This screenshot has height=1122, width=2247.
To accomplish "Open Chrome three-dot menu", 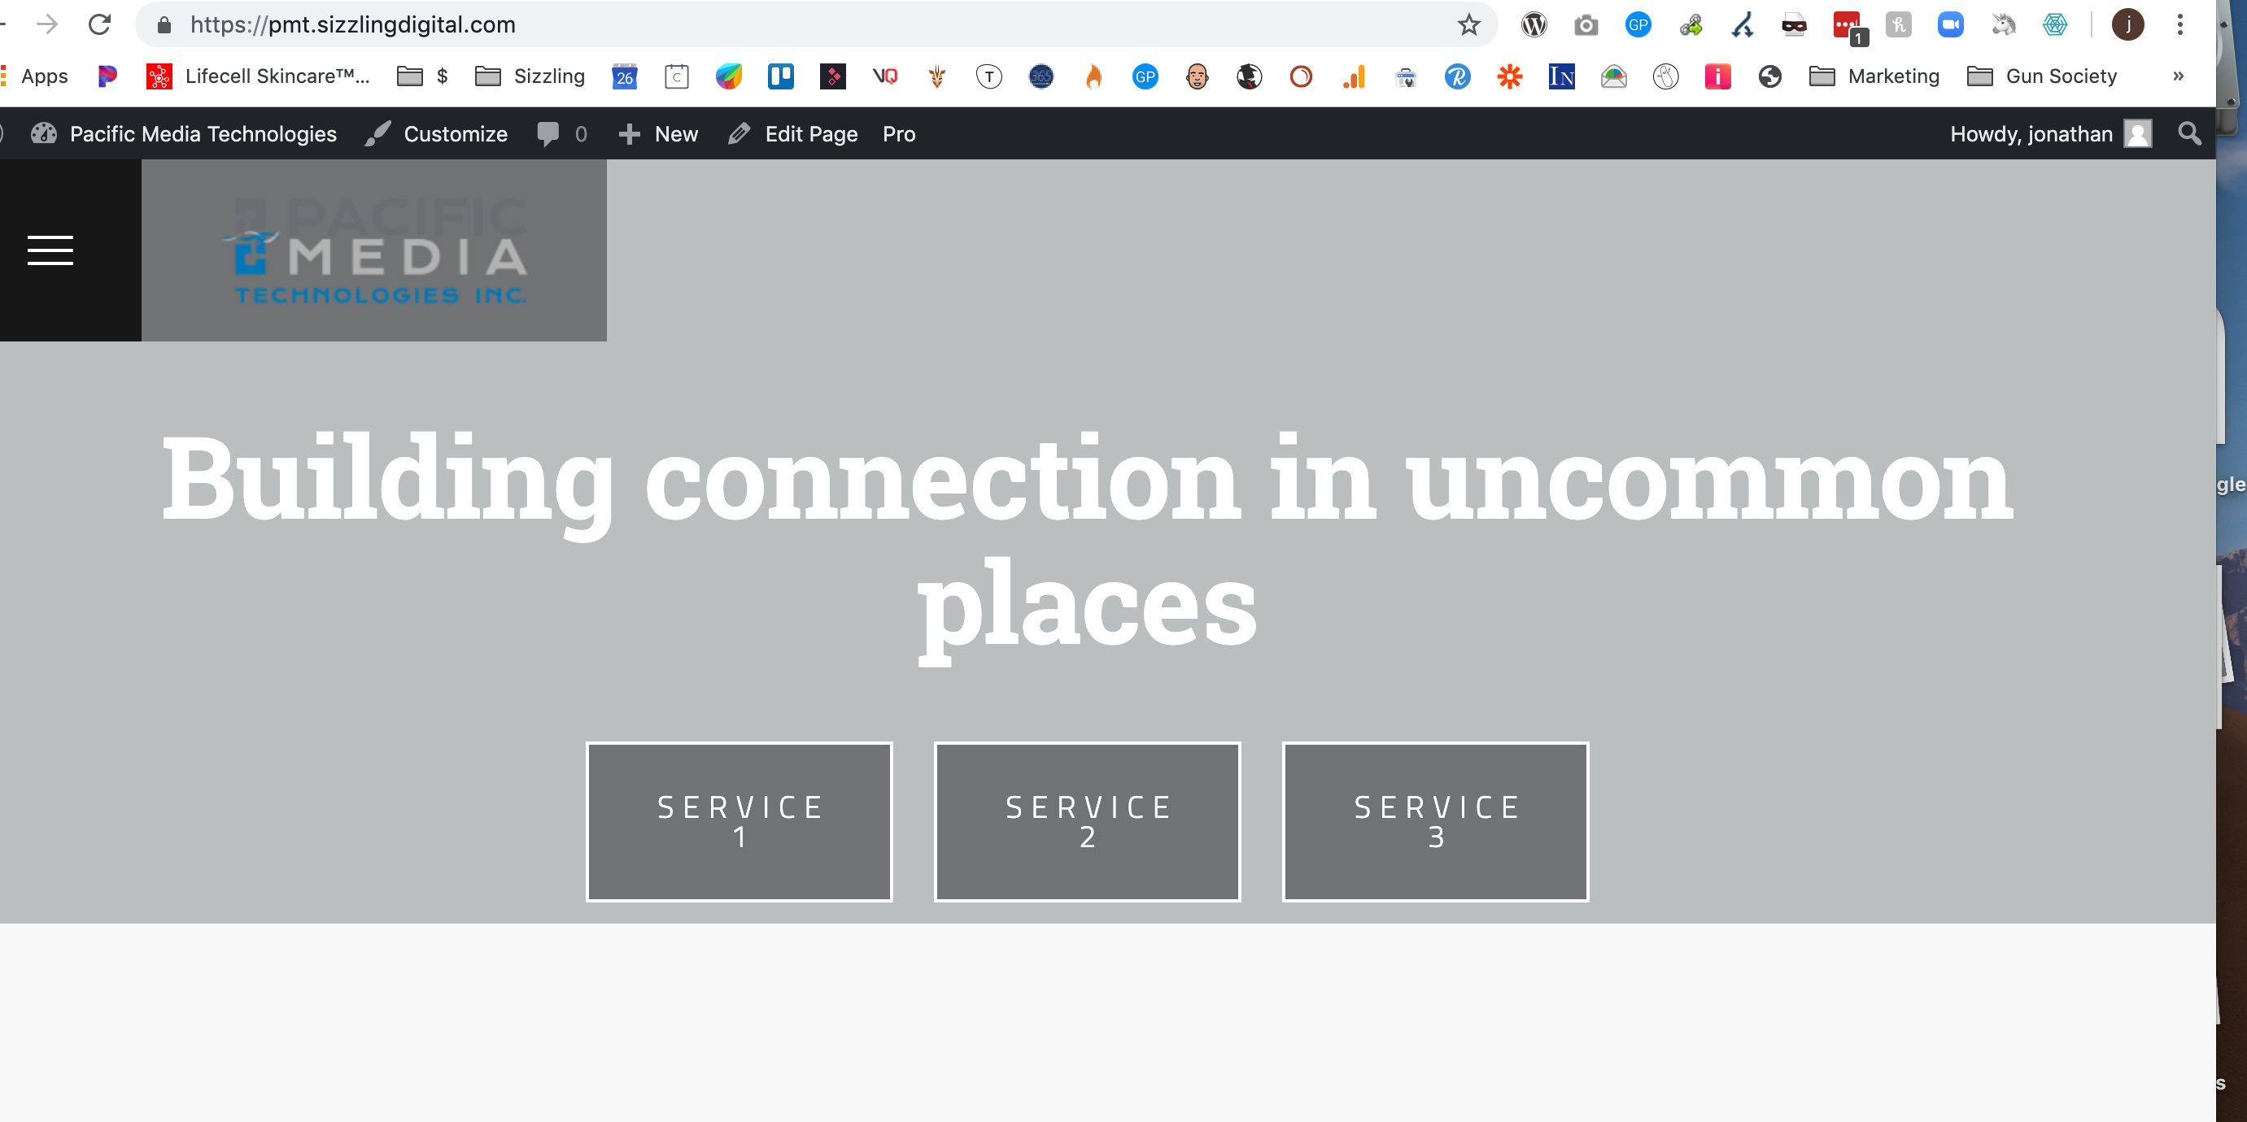I will 2179,24.
